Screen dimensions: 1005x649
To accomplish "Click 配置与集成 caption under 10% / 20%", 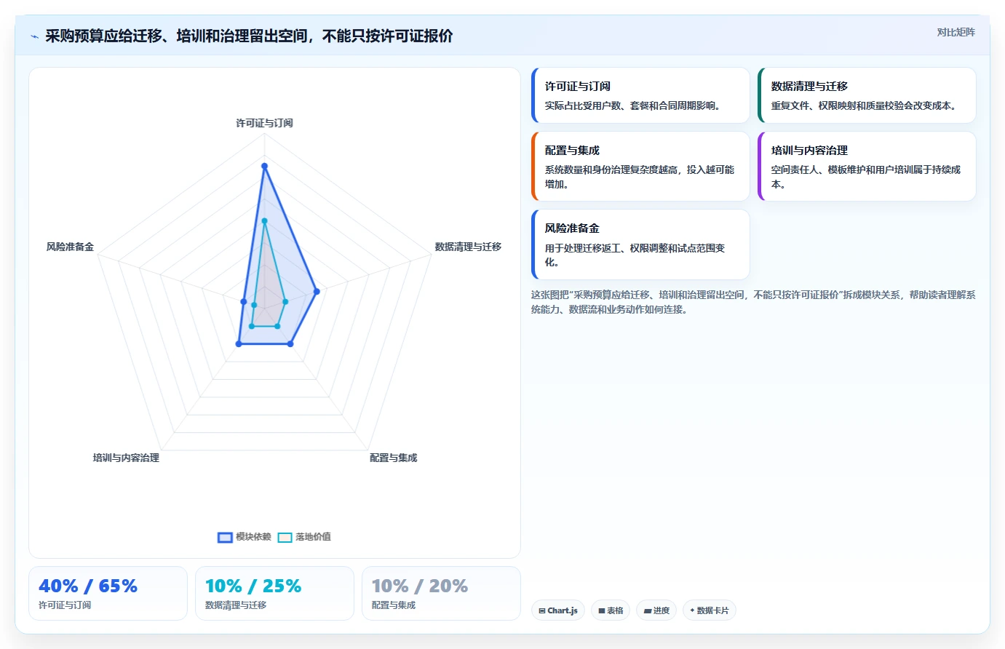I will click(394, 605).
